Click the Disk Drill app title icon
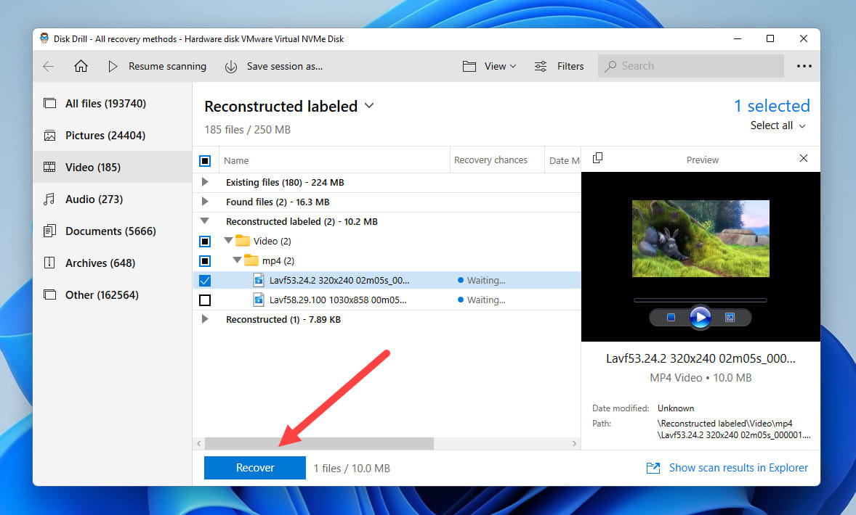The width and height of the screenshot is (856, 515). 44,38
